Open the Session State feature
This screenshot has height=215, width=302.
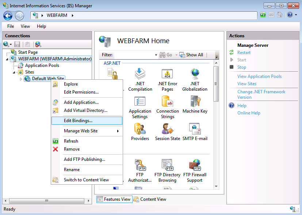(x=167, y=132)
